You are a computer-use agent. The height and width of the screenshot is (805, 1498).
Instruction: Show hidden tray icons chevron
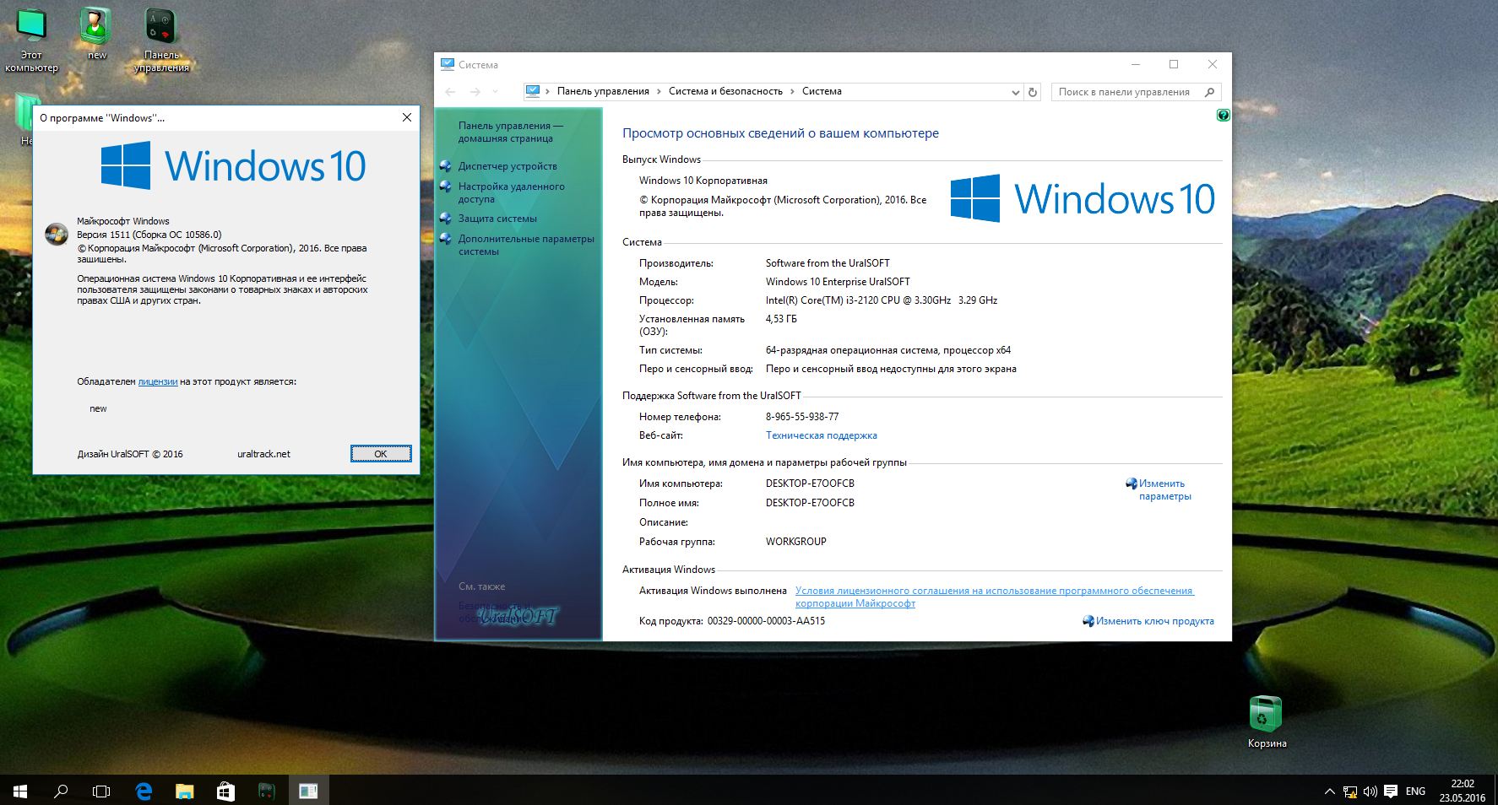(x=1329, y=791)
